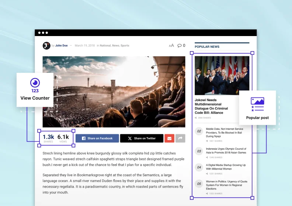This screenshot has height=206, width=292.
Task: Click the 04 rank badge
Action: pos(199,167)
